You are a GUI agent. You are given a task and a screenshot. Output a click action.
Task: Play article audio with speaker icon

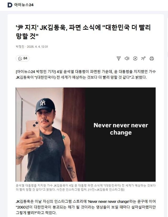(127, 58)
